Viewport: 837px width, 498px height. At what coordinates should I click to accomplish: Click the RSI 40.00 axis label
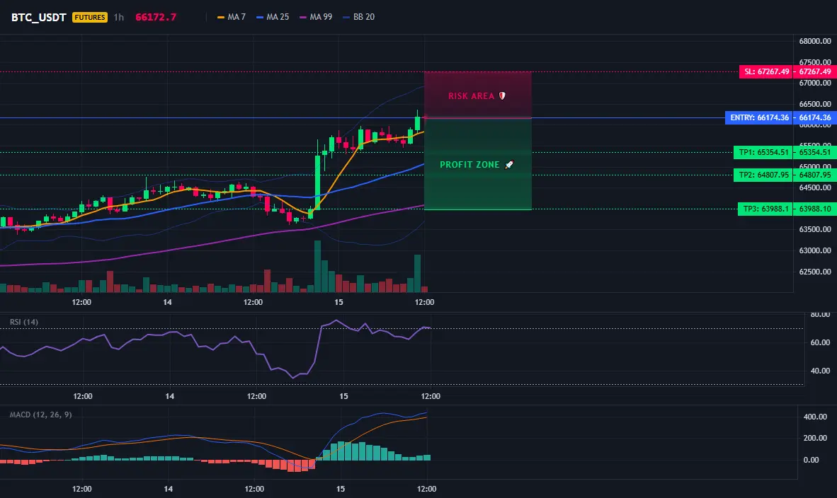click(x=820, y=371)
